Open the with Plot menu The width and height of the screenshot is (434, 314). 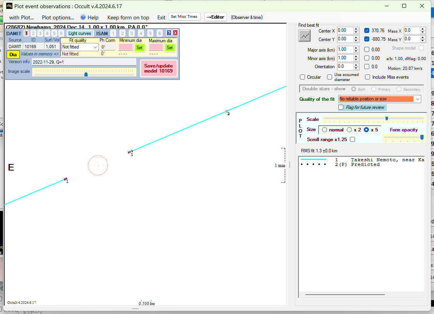coord(21,17)
